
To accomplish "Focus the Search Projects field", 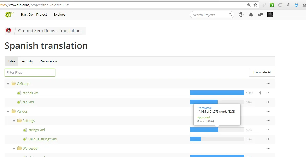I will (x=212, y=15).
